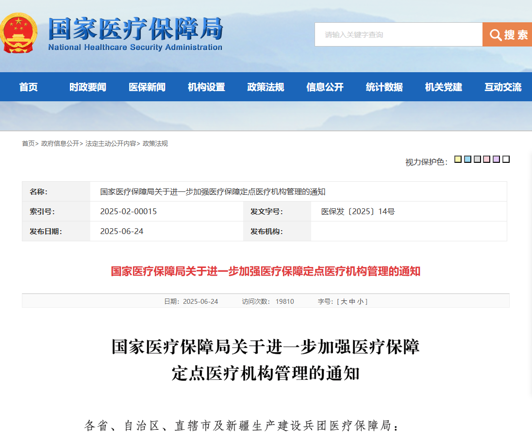Set font size to 大 (large)
This screenshot has width=532, height=439.
pos(344,301)
